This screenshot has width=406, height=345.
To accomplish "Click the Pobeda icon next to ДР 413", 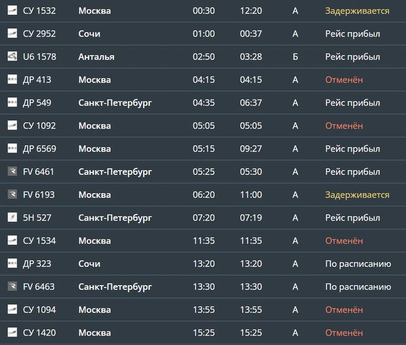I will point(12,79).
